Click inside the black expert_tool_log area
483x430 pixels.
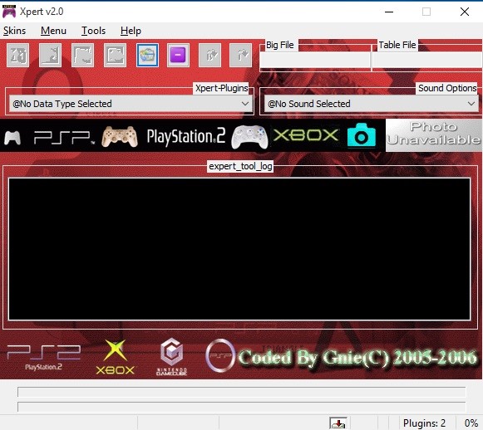point(239,249)
